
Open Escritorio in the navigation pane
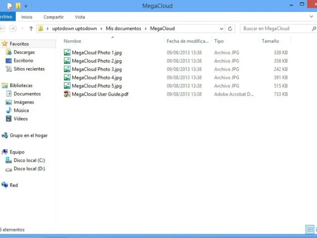click(x=23, y=61)
